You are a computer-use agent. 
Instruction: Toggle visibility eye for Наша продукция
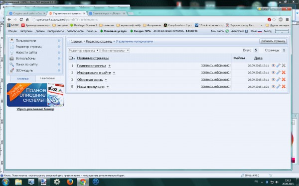pos(273,86)
